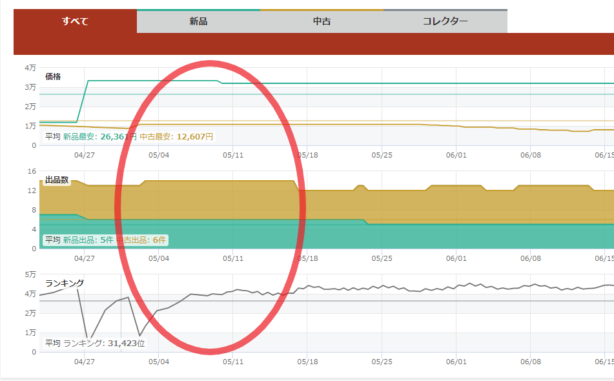Switch to the コレクター tab
This screenshot has width=614, height=381.
click(445, 21)
